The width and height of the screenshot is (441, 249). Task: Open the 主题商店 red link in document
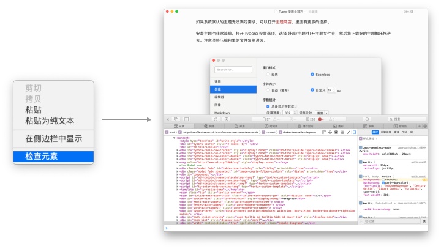283,21
